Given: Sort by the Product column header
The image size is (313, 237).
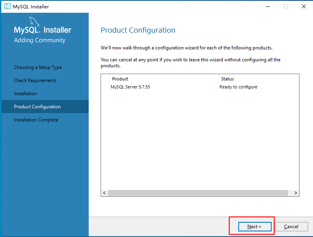Looking at the screenshot, I should tap(164, 79).
